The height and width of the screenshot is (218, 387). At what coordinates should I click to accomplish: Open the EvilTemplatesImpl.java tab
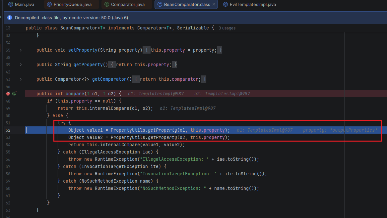(x=252, y=4)
